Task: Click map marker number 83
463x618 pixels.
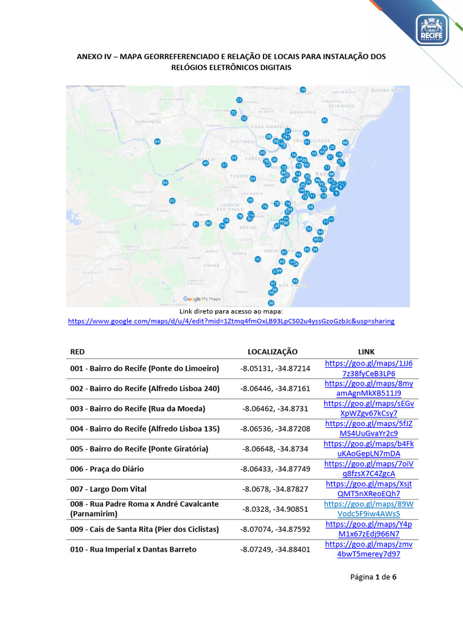Action: click(165, 182)
